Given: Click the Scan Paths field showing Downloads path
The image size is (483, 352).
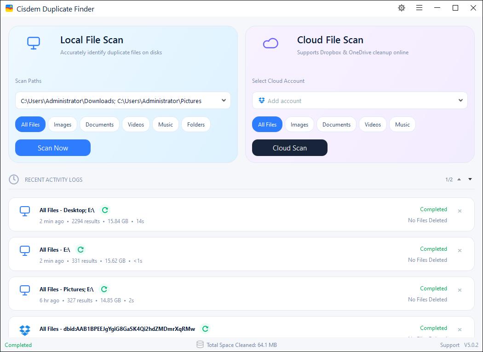Looking at the screenshot, I should [x=123, y=100].
